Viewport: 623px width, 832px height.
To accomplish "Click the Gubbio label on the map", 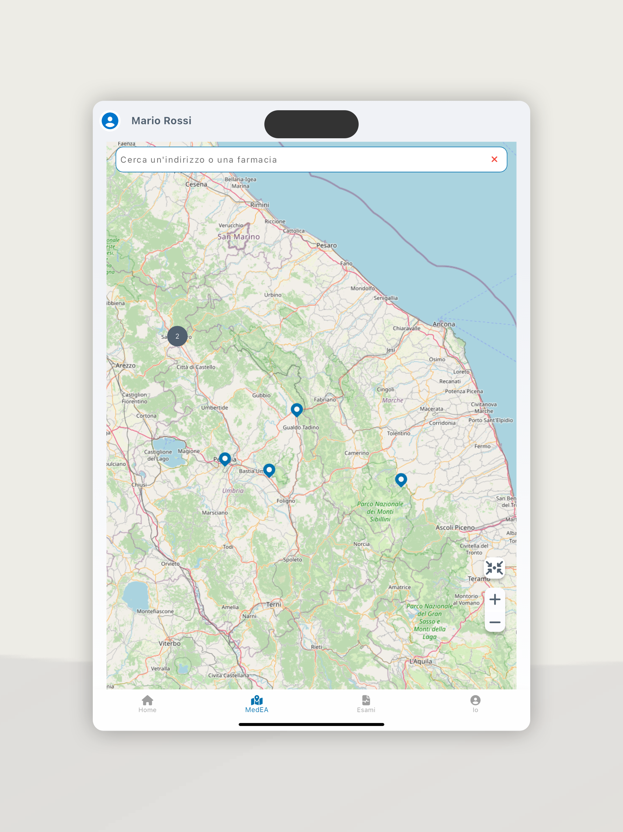I will click(261, 395).
